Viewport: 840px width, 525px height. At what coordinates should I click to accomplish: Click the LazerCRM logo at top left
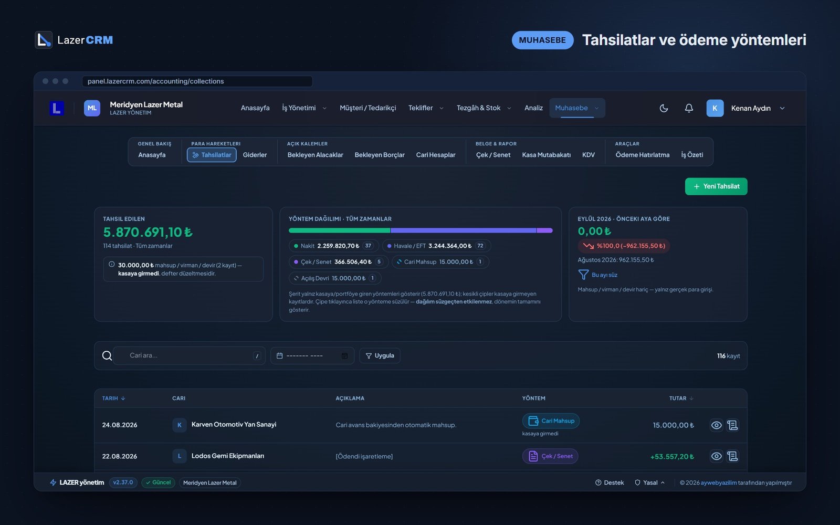click(74, 40)
